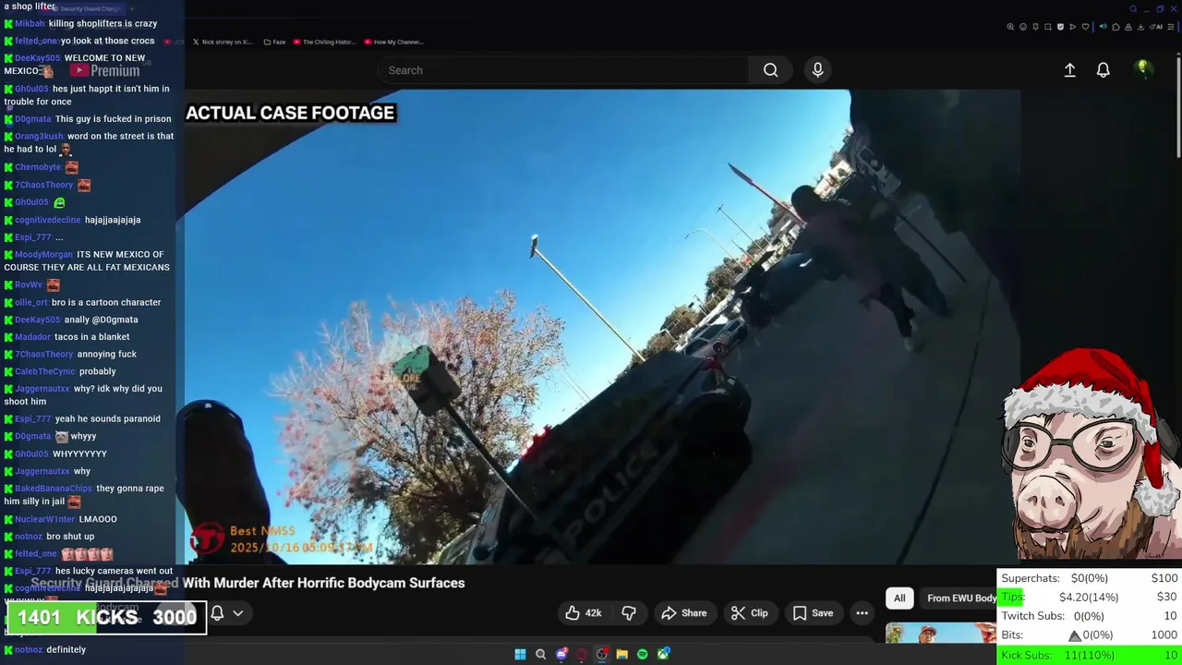Click chat username ollie_ort

point(31,302)
